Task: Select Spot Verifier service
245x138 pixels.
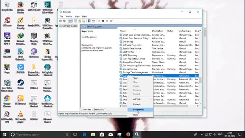Action: (159, 52)
